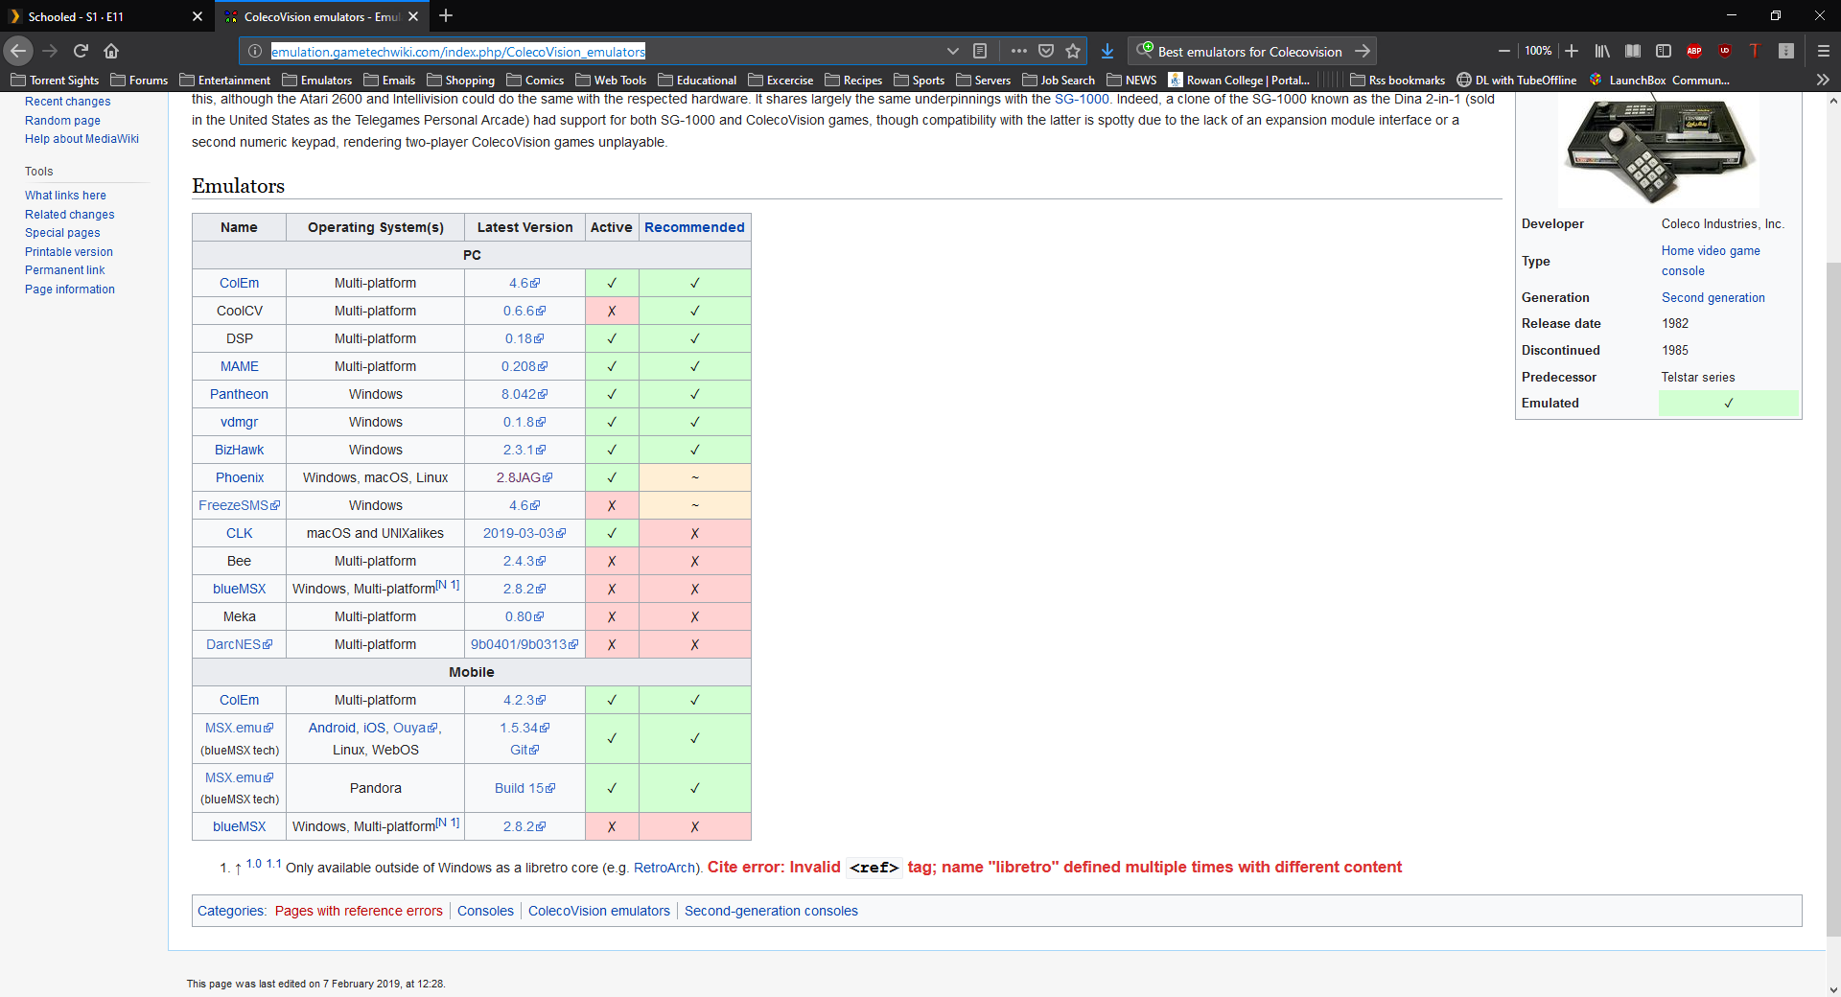This screenshot has height=997, width=1841.
Task: Switch to Schooled - S1 - E11 tab
Action: 105,16
